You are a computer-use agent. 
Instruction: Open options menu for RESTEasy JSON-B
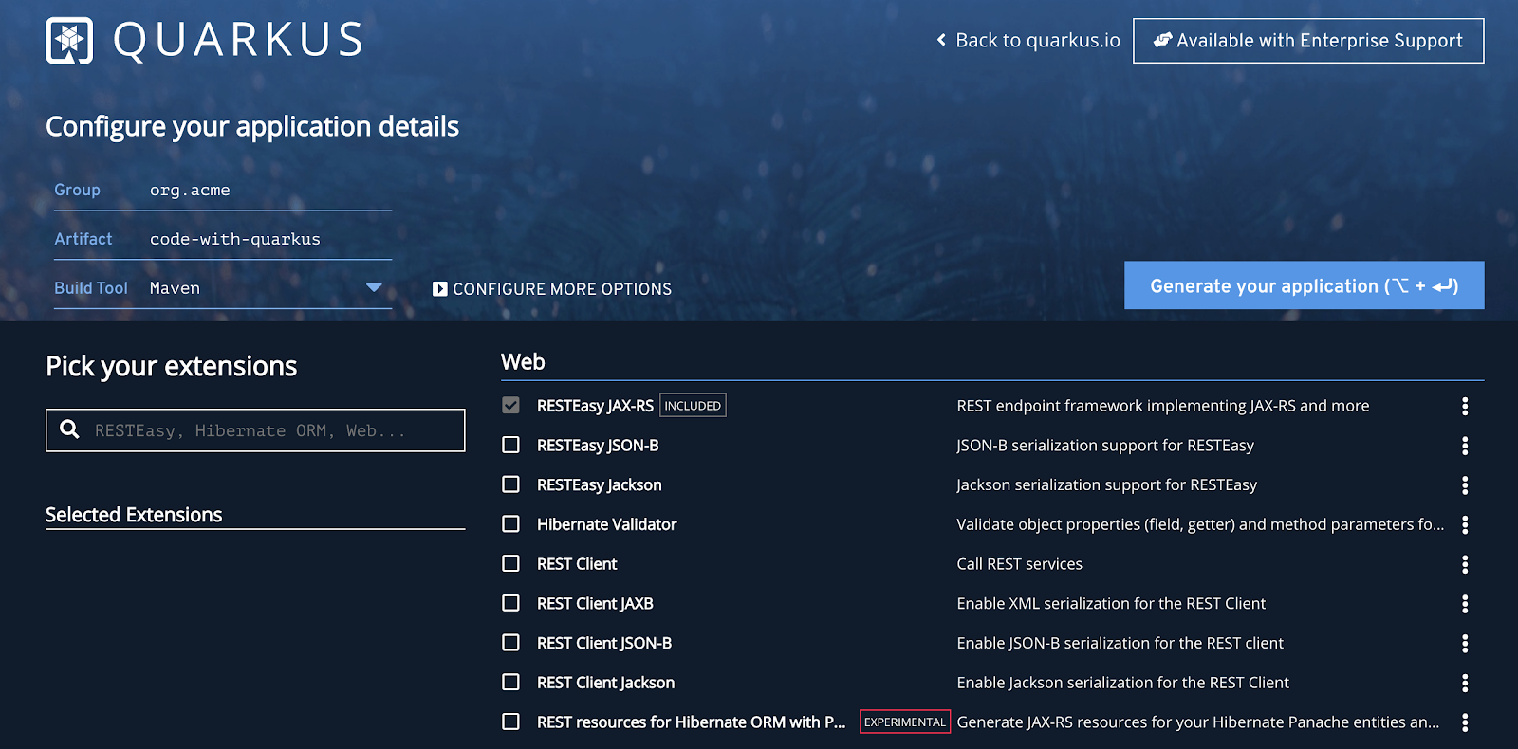(x=1465, y=446)
